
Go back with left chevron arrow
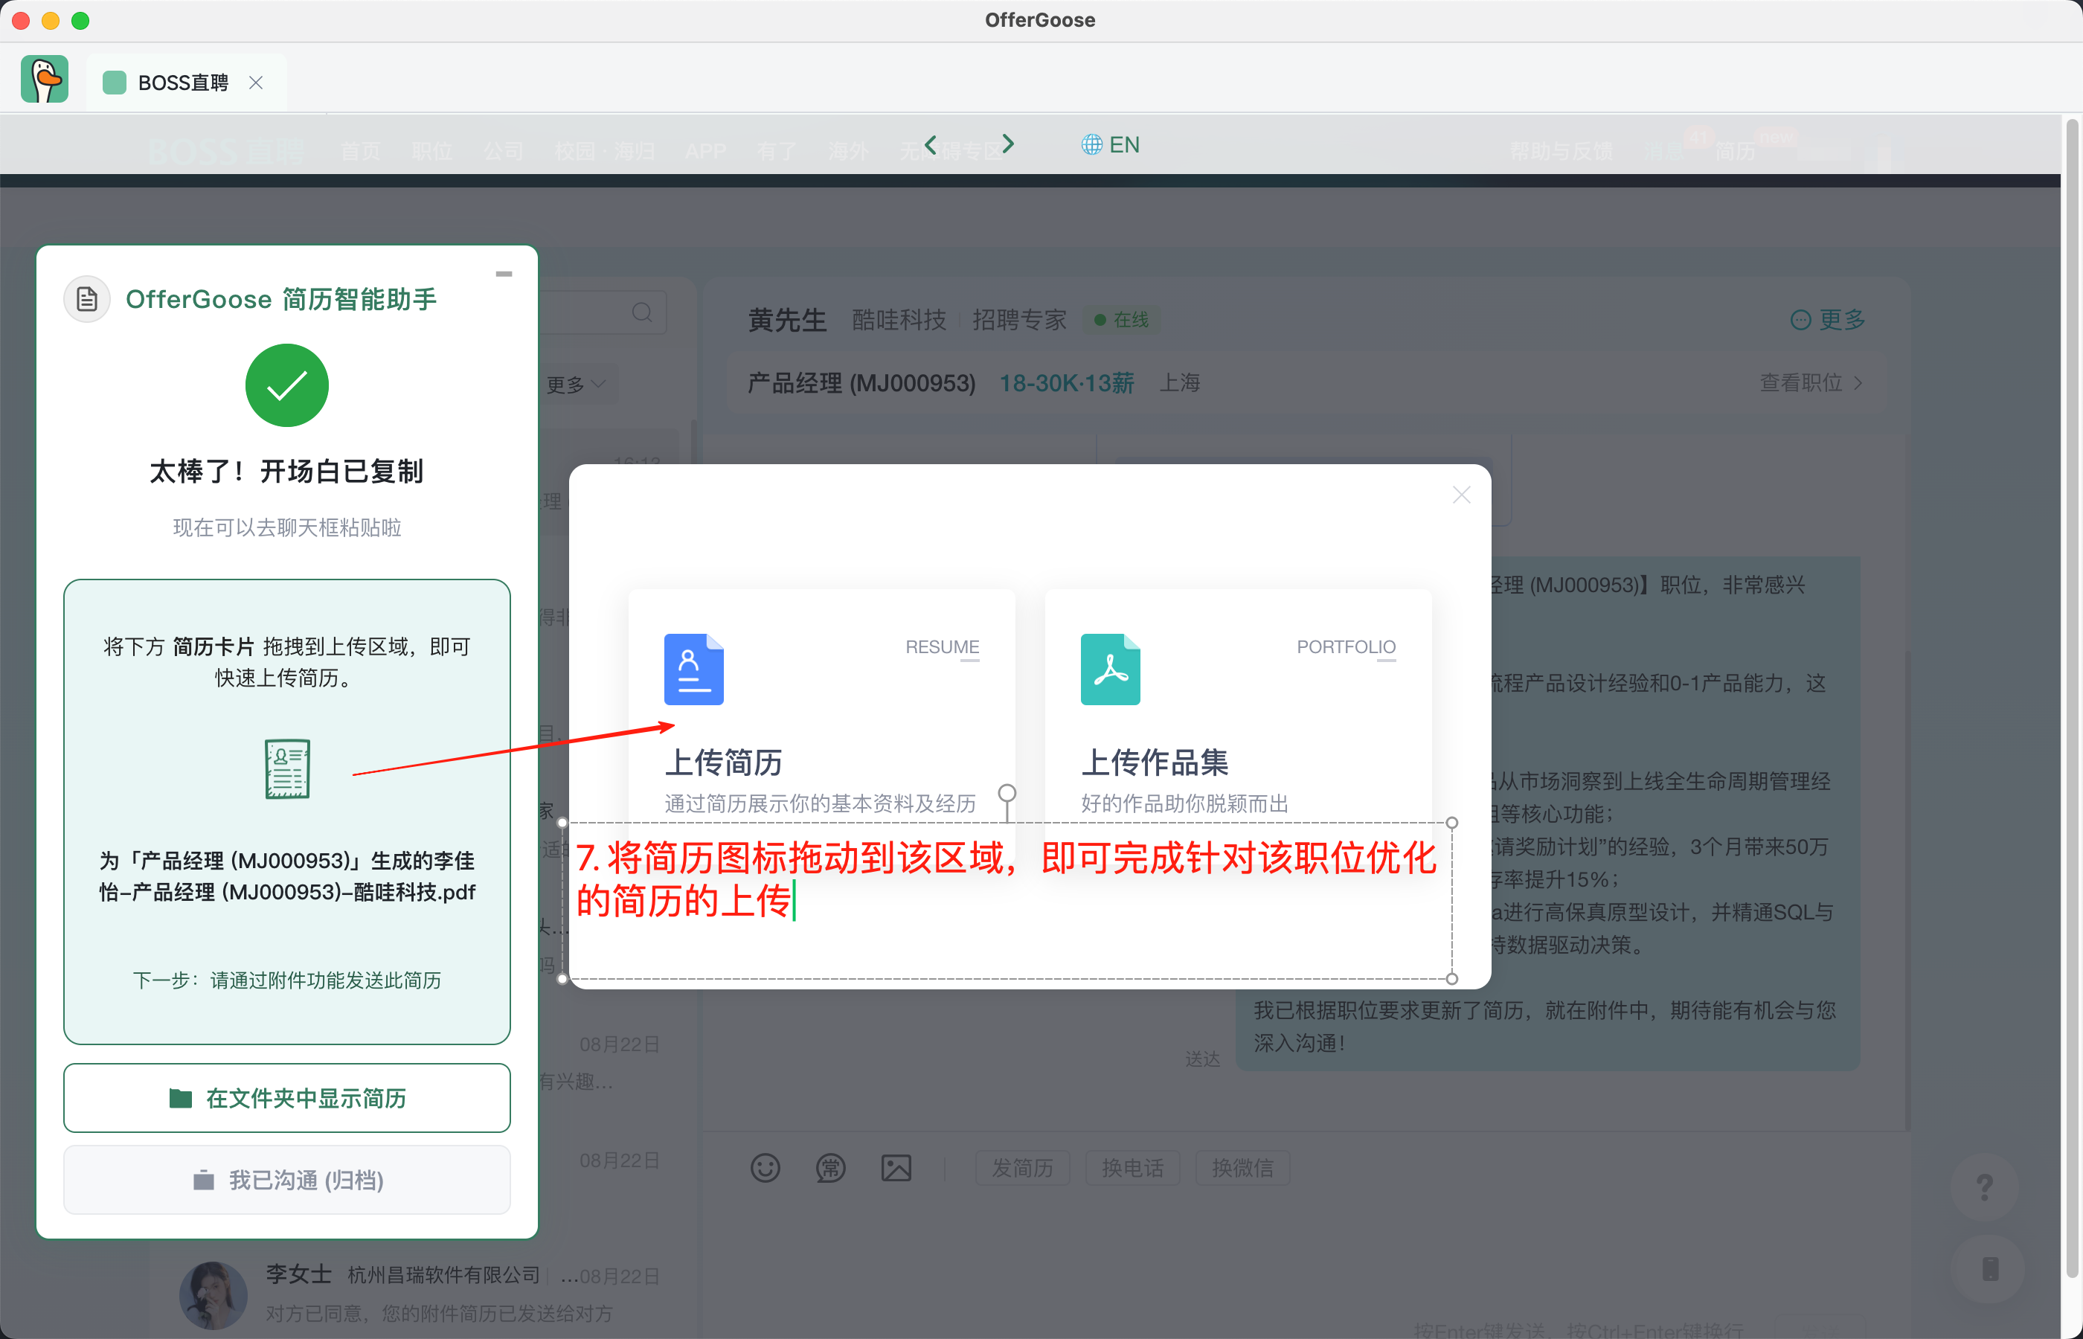[x=930, y=144]
